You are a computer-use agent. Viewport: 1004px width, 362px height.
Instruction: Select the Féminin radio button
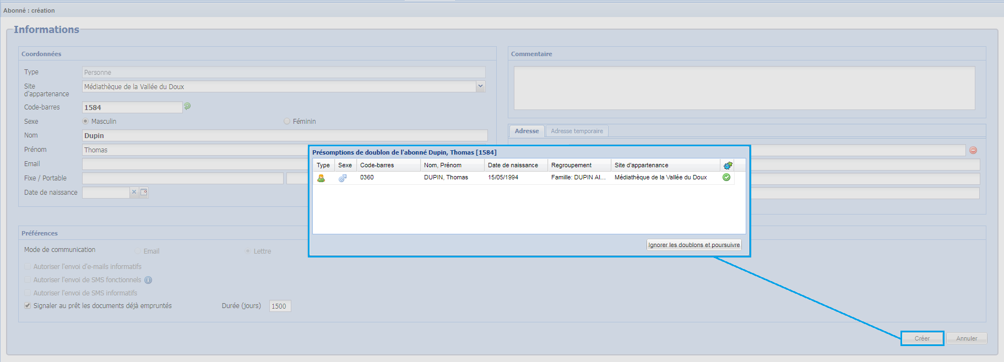(287, 121)
